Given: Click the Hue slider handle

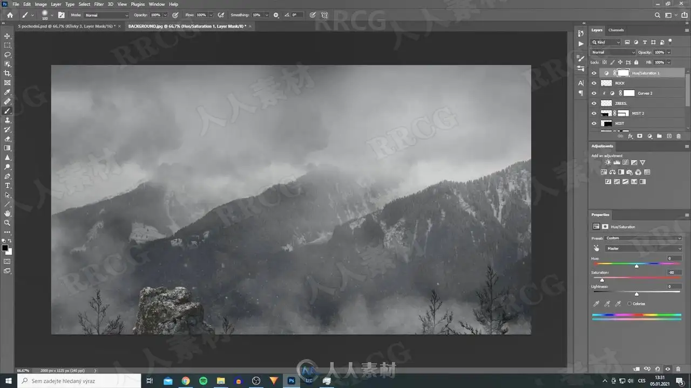Looking at the screenshot, I should 636,266.
